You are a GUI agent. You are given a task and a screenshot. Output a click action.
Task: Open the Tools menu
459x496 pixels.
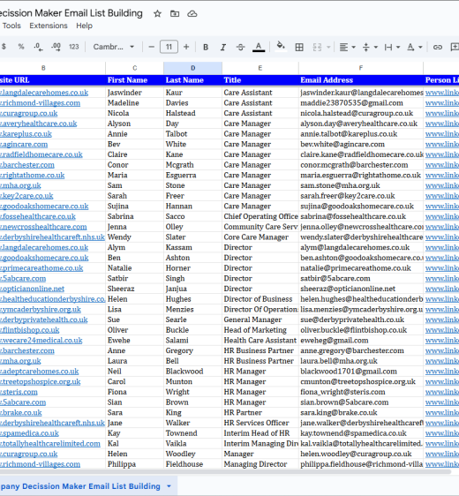coord(11,26)
